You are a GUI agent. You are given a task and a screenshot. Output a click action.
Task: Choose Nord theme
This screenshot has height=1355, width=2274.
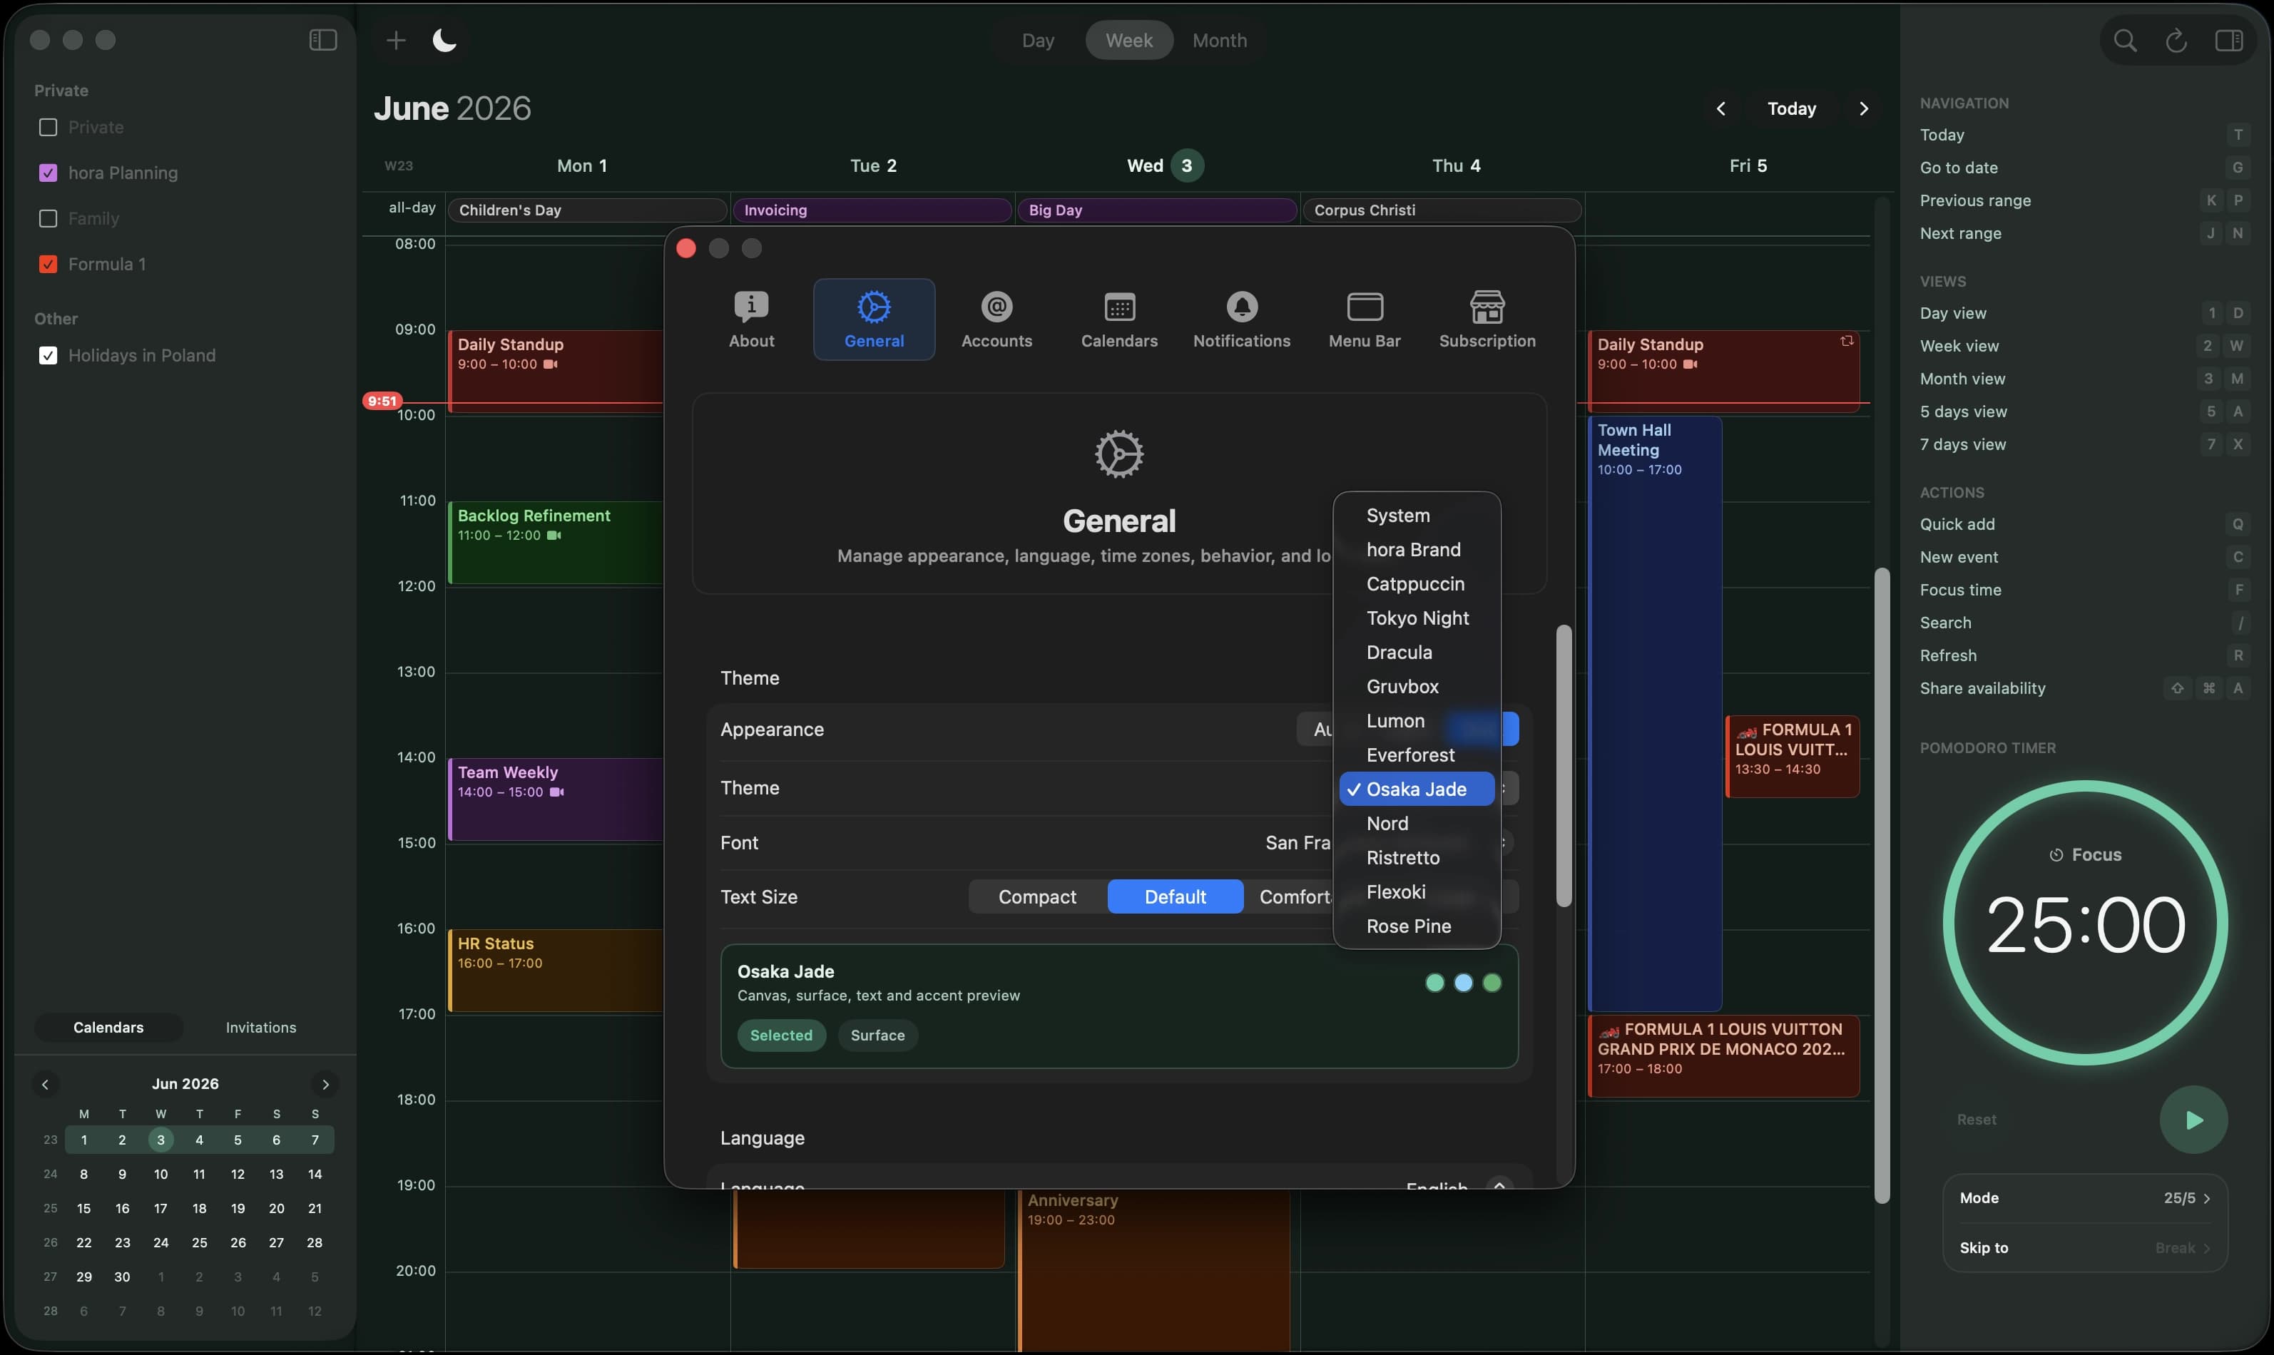[x=1417, y=824]
